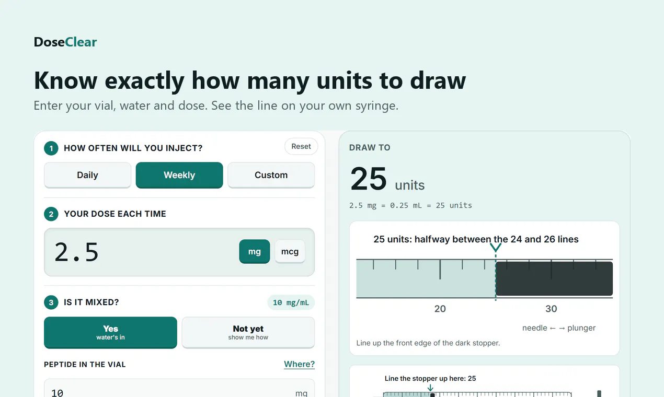Click the peptide in the vial field
664x397 pixels.
179,389
